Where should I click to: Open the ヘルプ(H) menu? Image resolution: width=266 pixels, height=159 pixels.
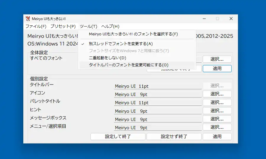click(x=110, y=26)
